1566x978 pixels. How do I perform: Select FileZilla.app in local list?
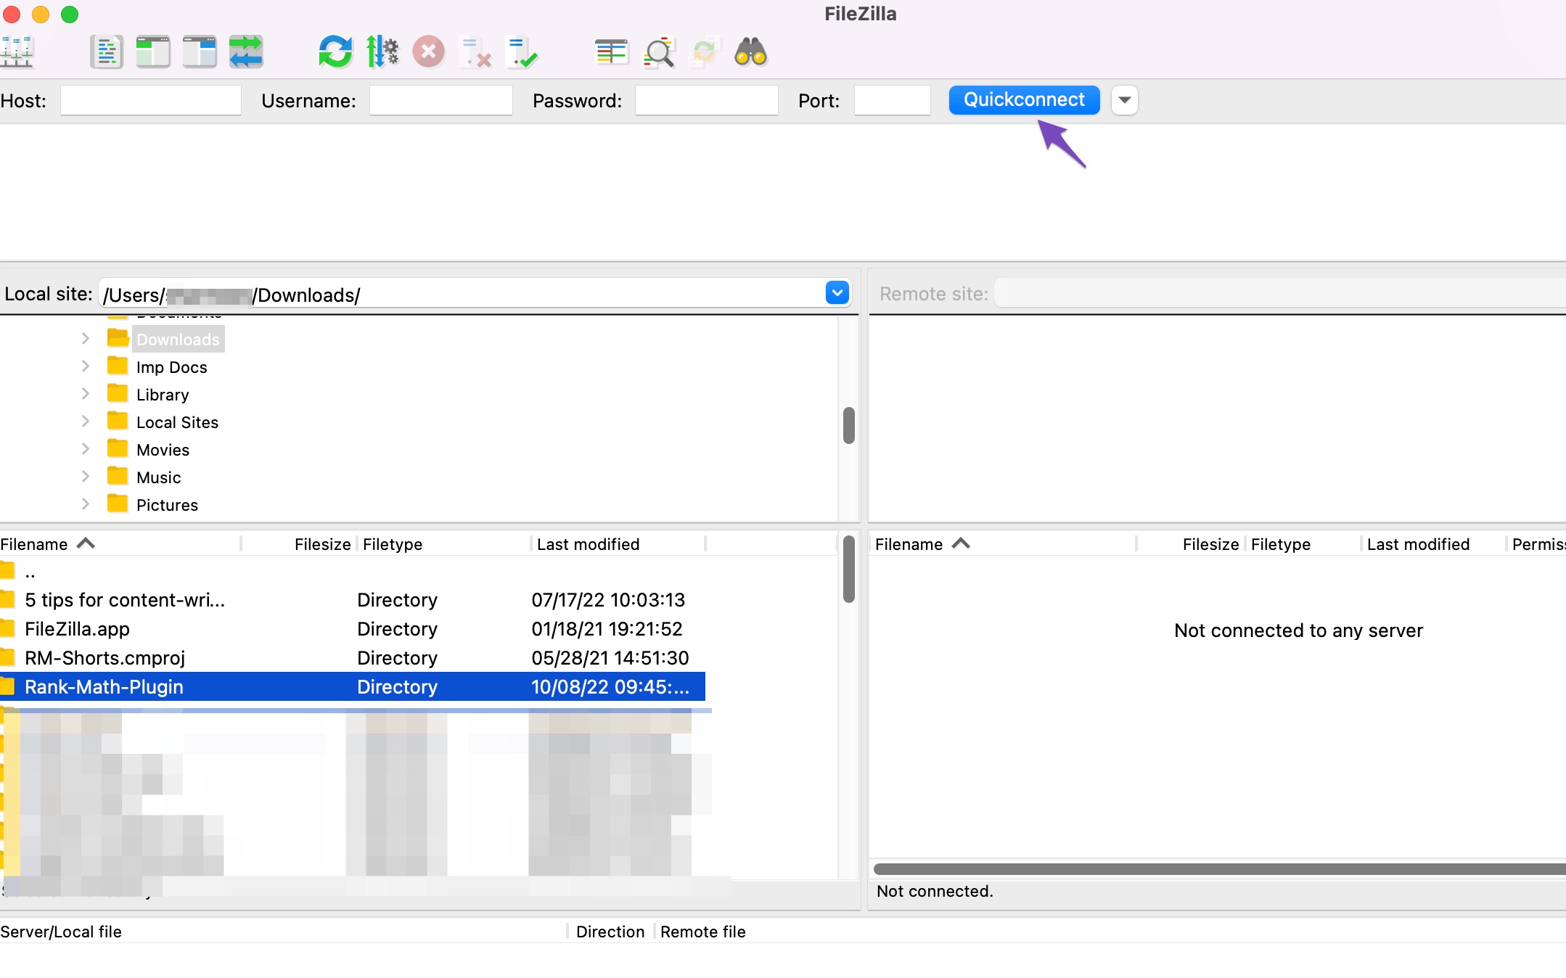click(353, 629)
